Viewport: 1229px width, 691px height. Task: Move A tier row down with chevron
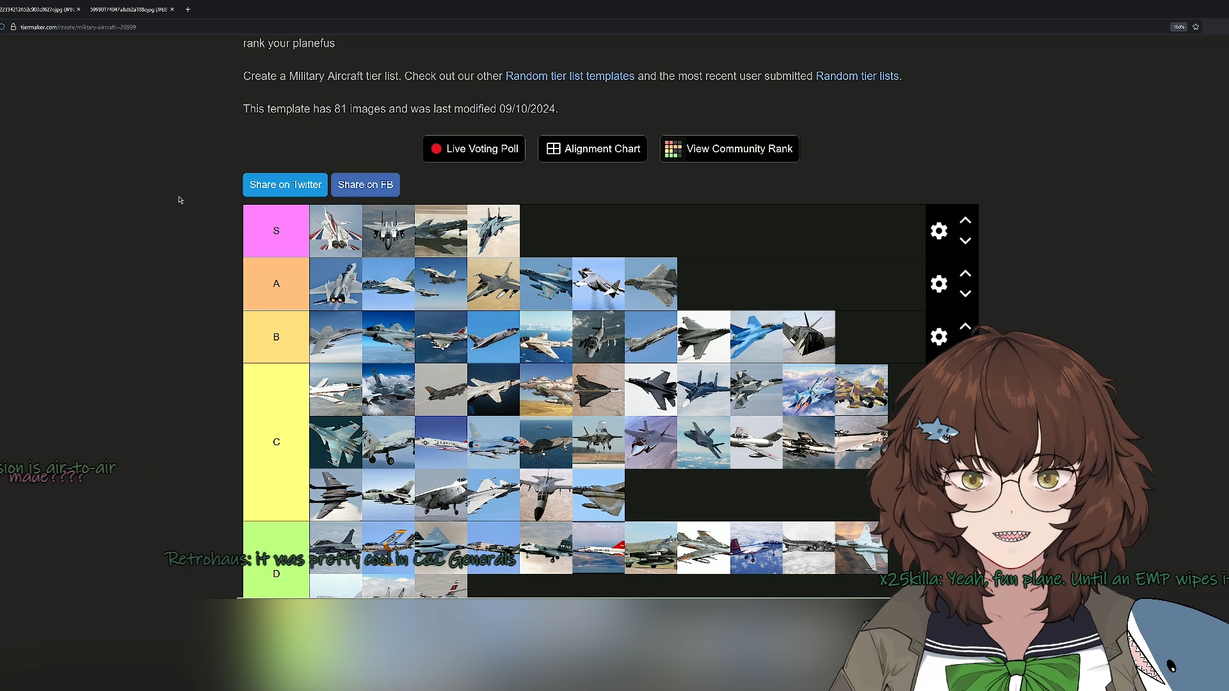[965, 294]
